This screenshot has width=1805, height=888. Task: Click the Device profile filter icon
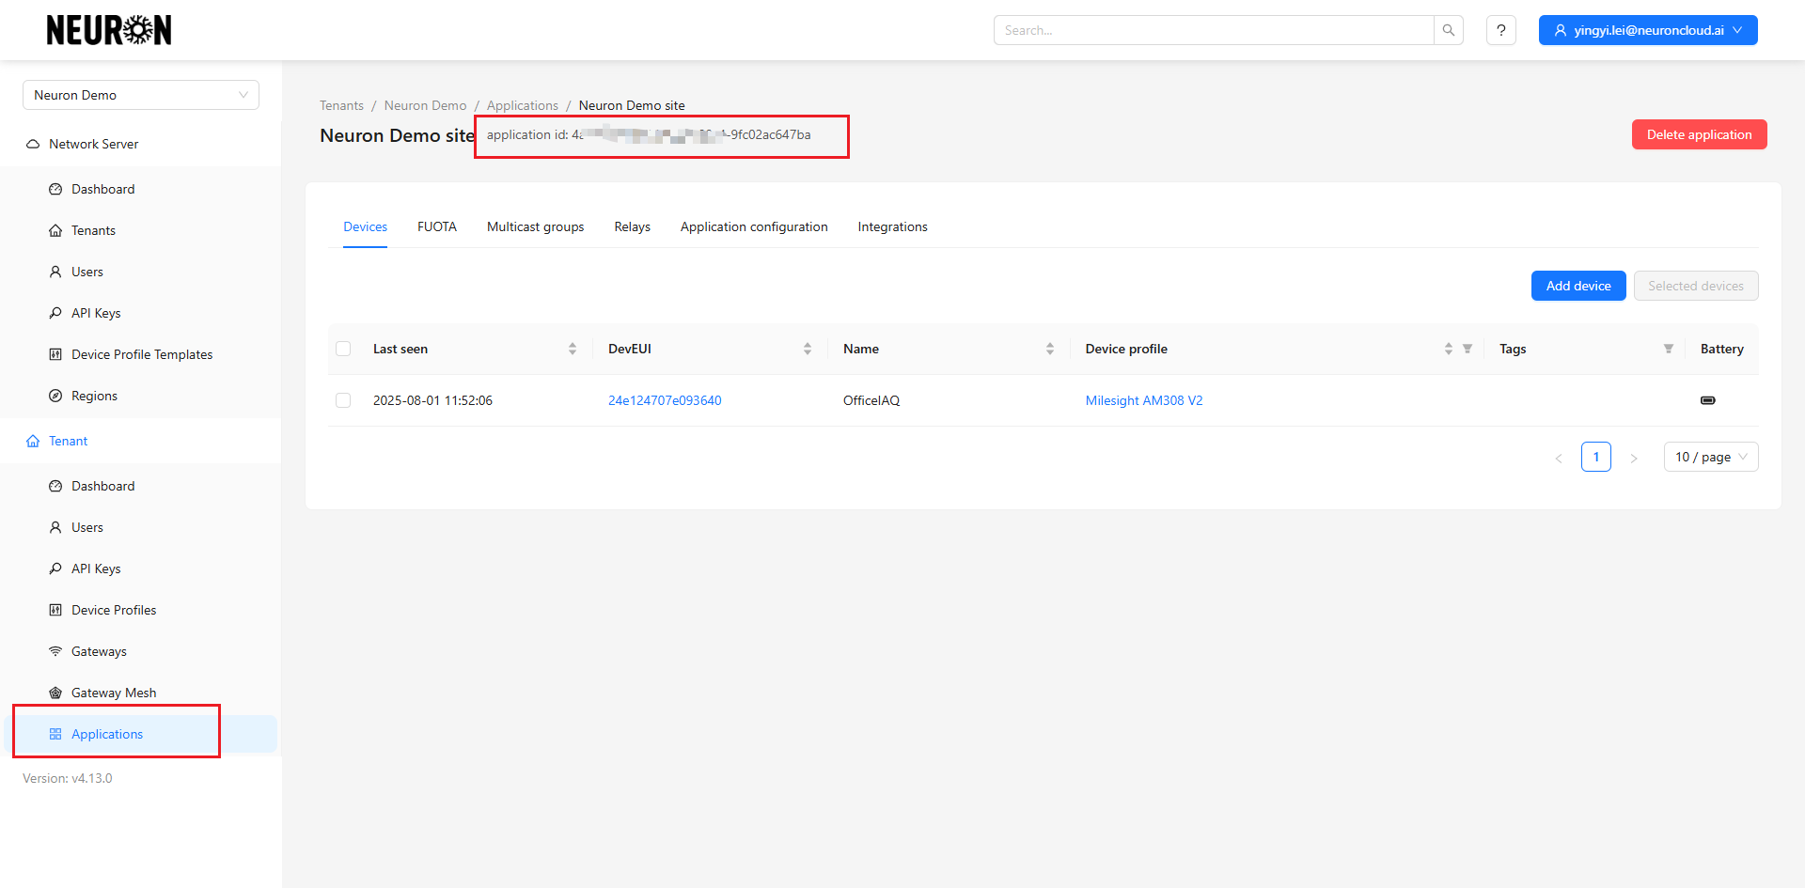[1467, 349]
